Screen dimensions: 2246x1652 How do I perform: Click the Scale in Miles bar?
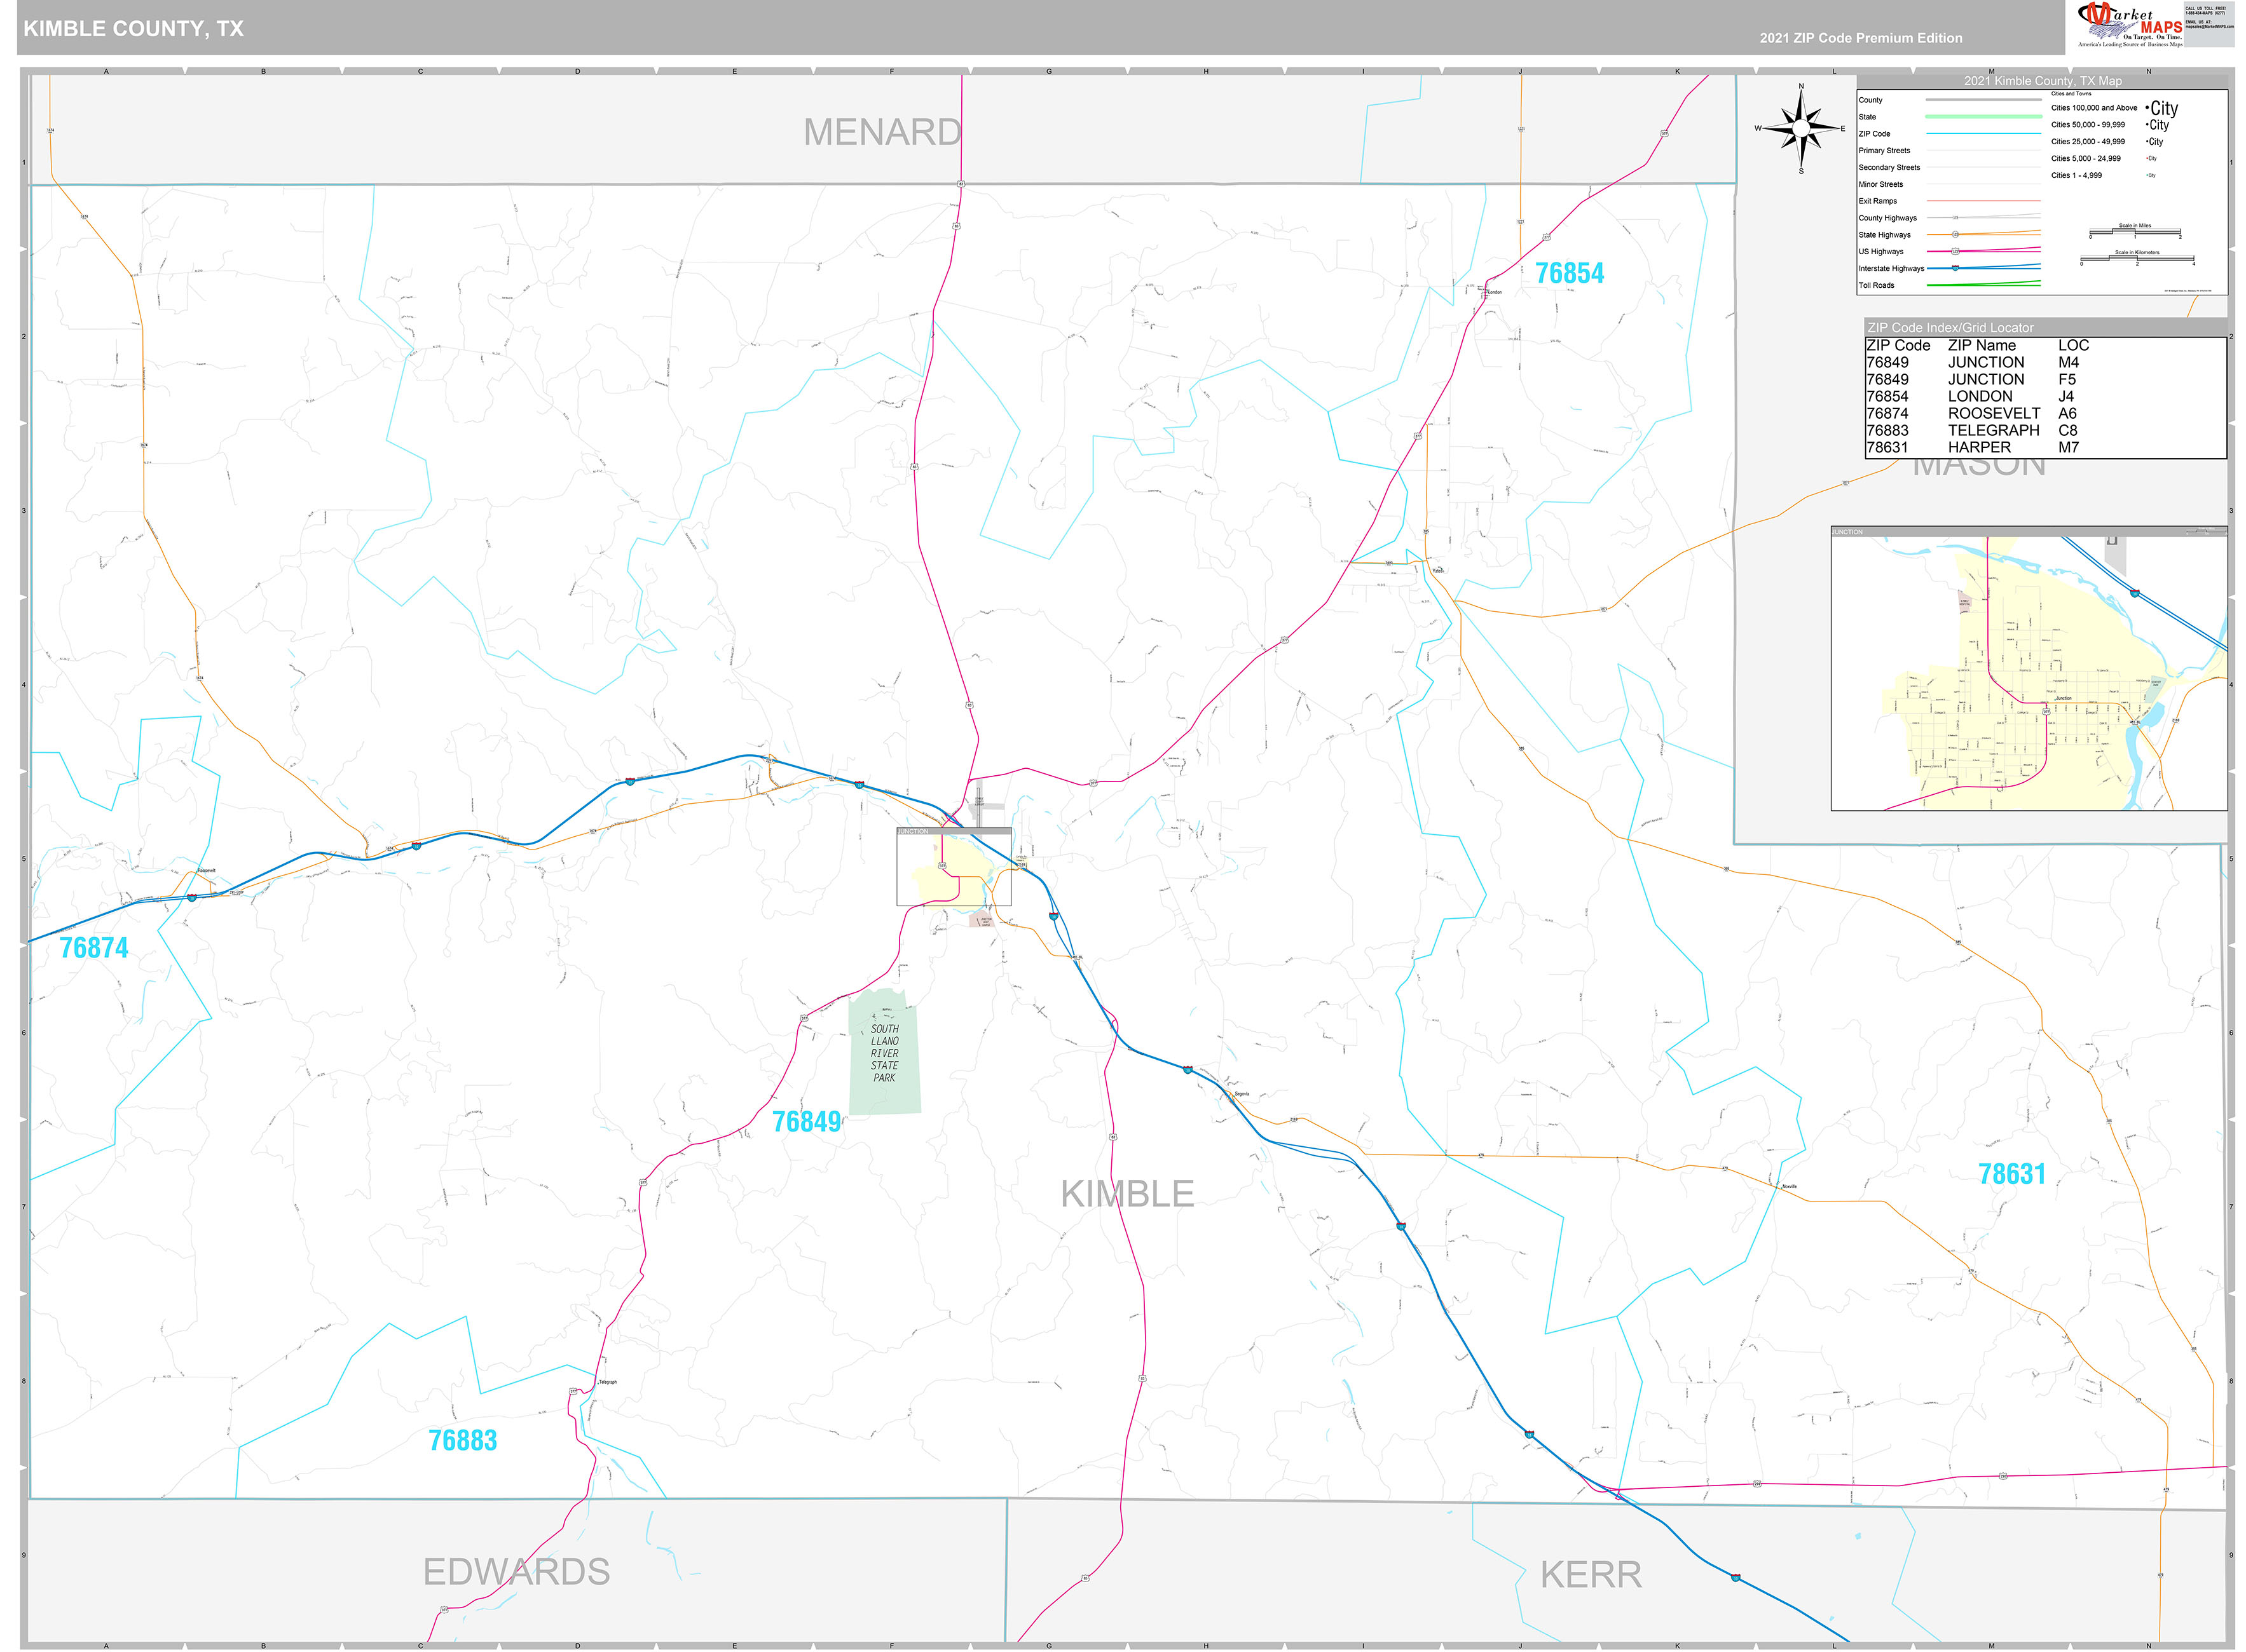point(2135,231)
